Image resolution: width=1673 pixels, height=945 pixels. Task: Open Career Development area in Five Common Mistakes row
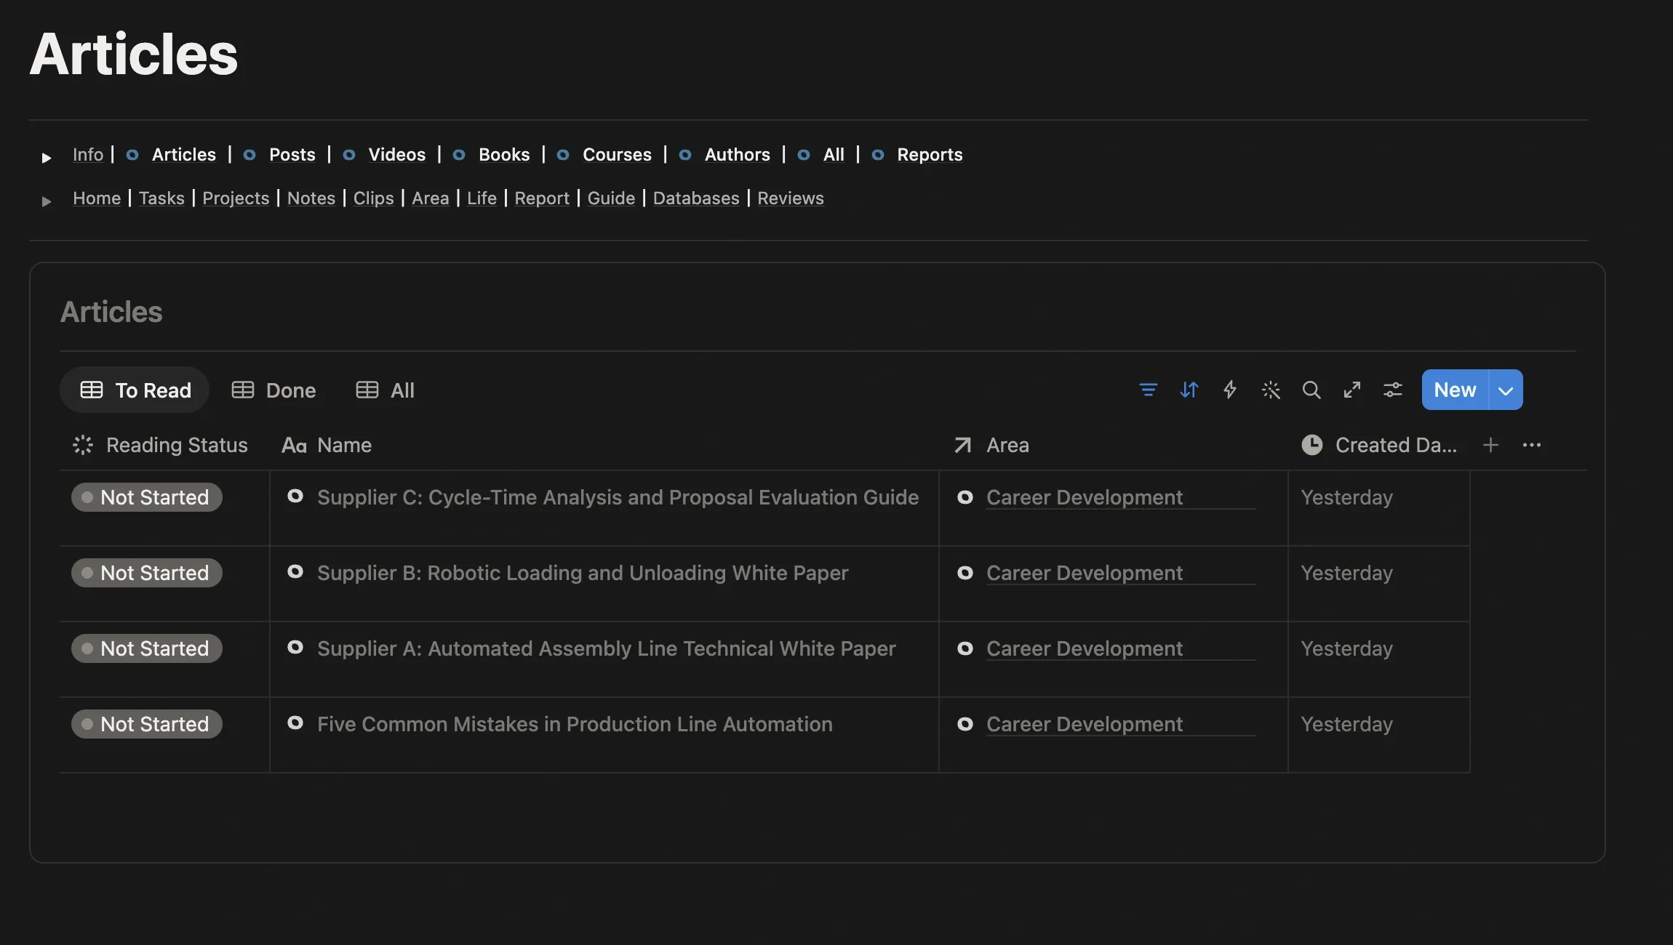(1085, 724)
